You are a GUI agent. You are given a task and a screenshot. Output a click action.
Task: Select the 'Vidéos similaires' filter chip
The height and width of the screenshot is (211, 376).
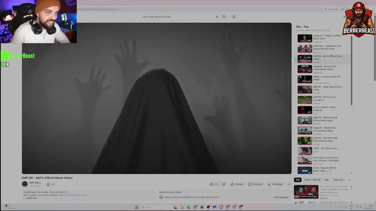point(338,180)
